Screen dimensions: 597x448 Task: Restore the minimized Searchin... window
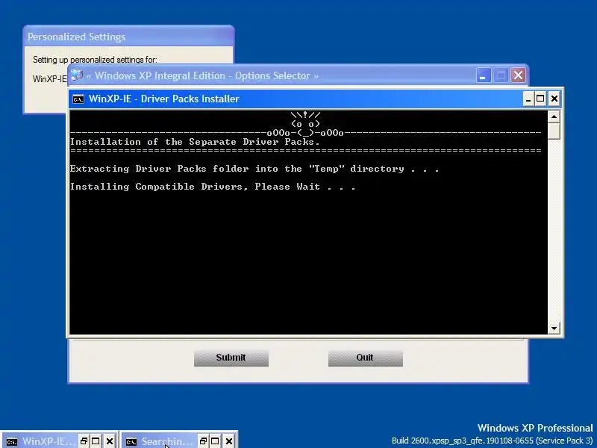(203, 441)
